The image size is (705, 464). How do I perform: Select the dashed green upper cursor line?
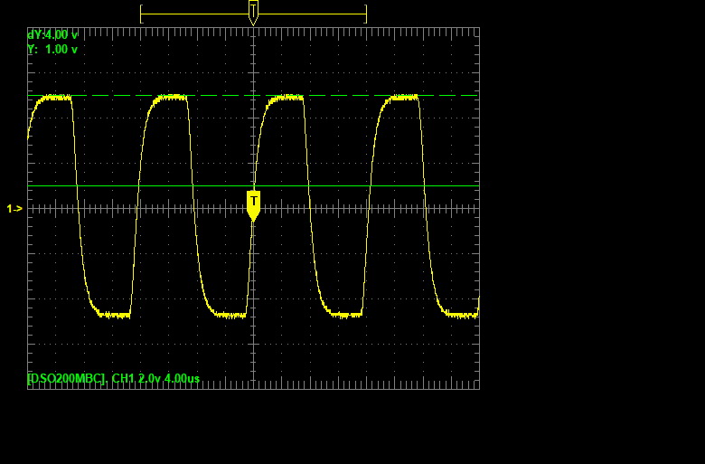pyautogui.click(x=254, y=95)
